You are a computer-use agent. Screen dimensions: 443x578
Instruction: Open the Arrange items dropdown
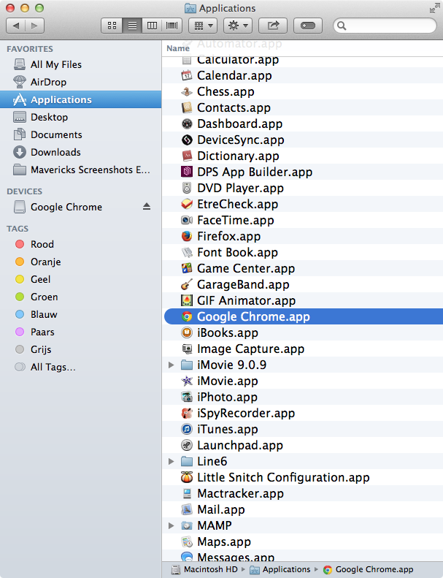tap(203, 26)
